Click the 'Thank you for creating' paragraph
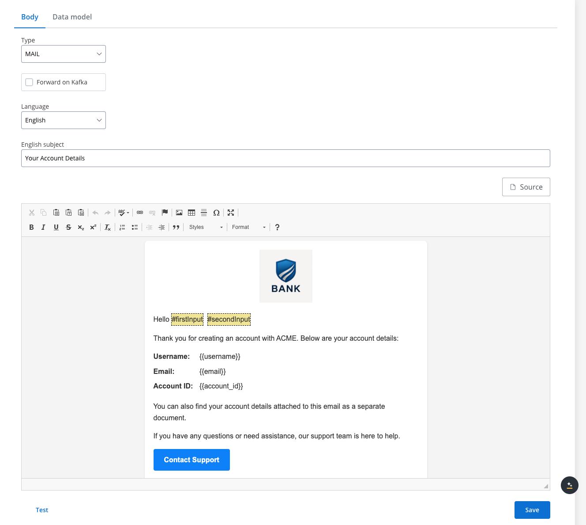The width and height of the screenshot is (586, 525). pyautogui.click(x=276, y=338)
